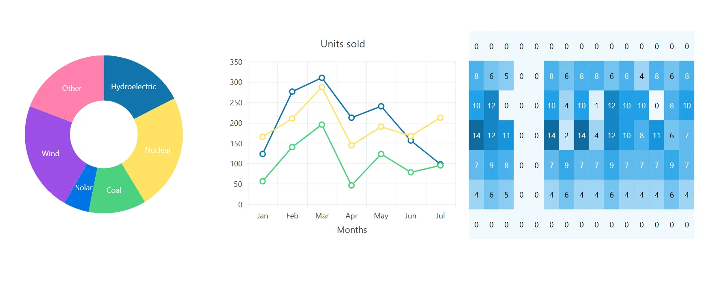Select the green line's May data point
Image resolution: width=709 pixels, height=282 pixels.
(381, 154)
